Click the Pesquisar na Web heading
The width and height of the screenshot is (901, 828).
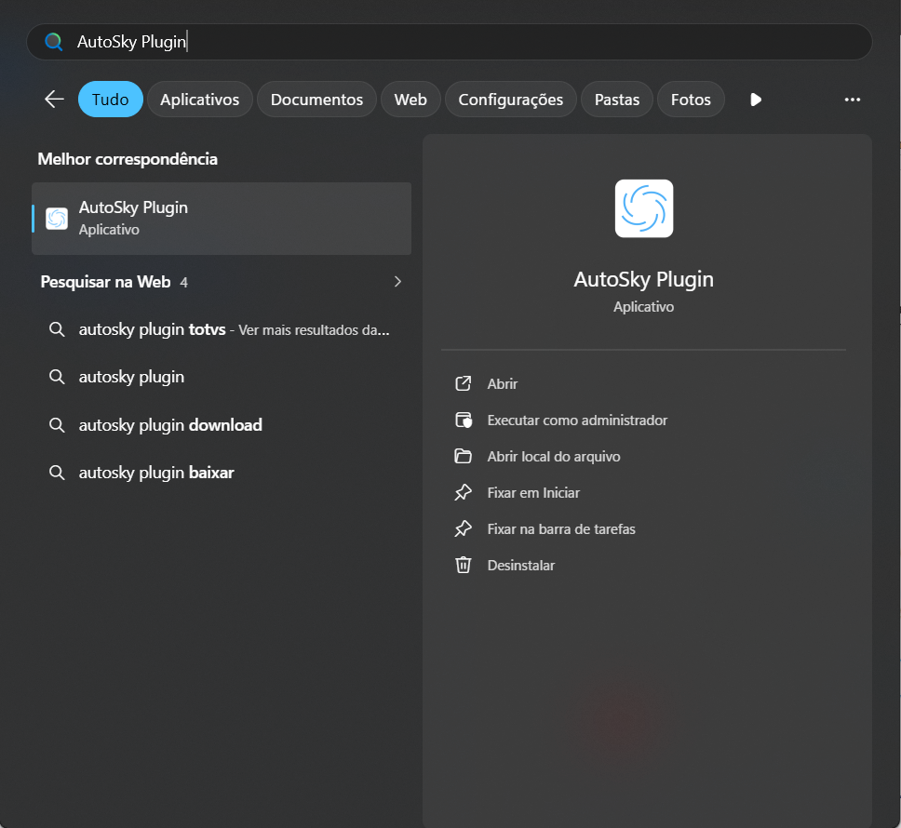[106, 282]
